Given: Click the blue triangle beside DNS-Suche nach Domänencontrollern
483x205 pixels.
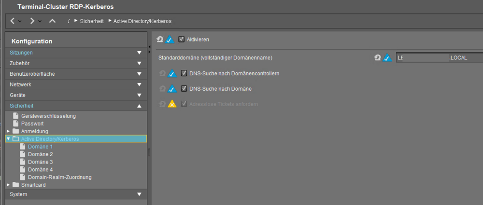Looking at the screenshot, I should pyautogui.click(x=172, y=74).
